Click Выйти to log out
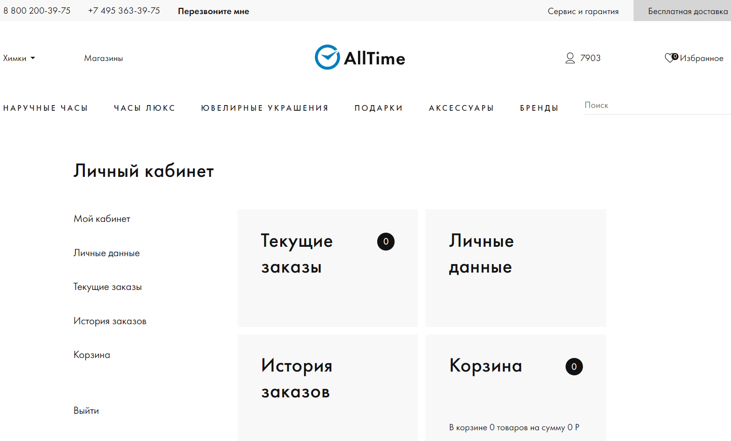 86,411
